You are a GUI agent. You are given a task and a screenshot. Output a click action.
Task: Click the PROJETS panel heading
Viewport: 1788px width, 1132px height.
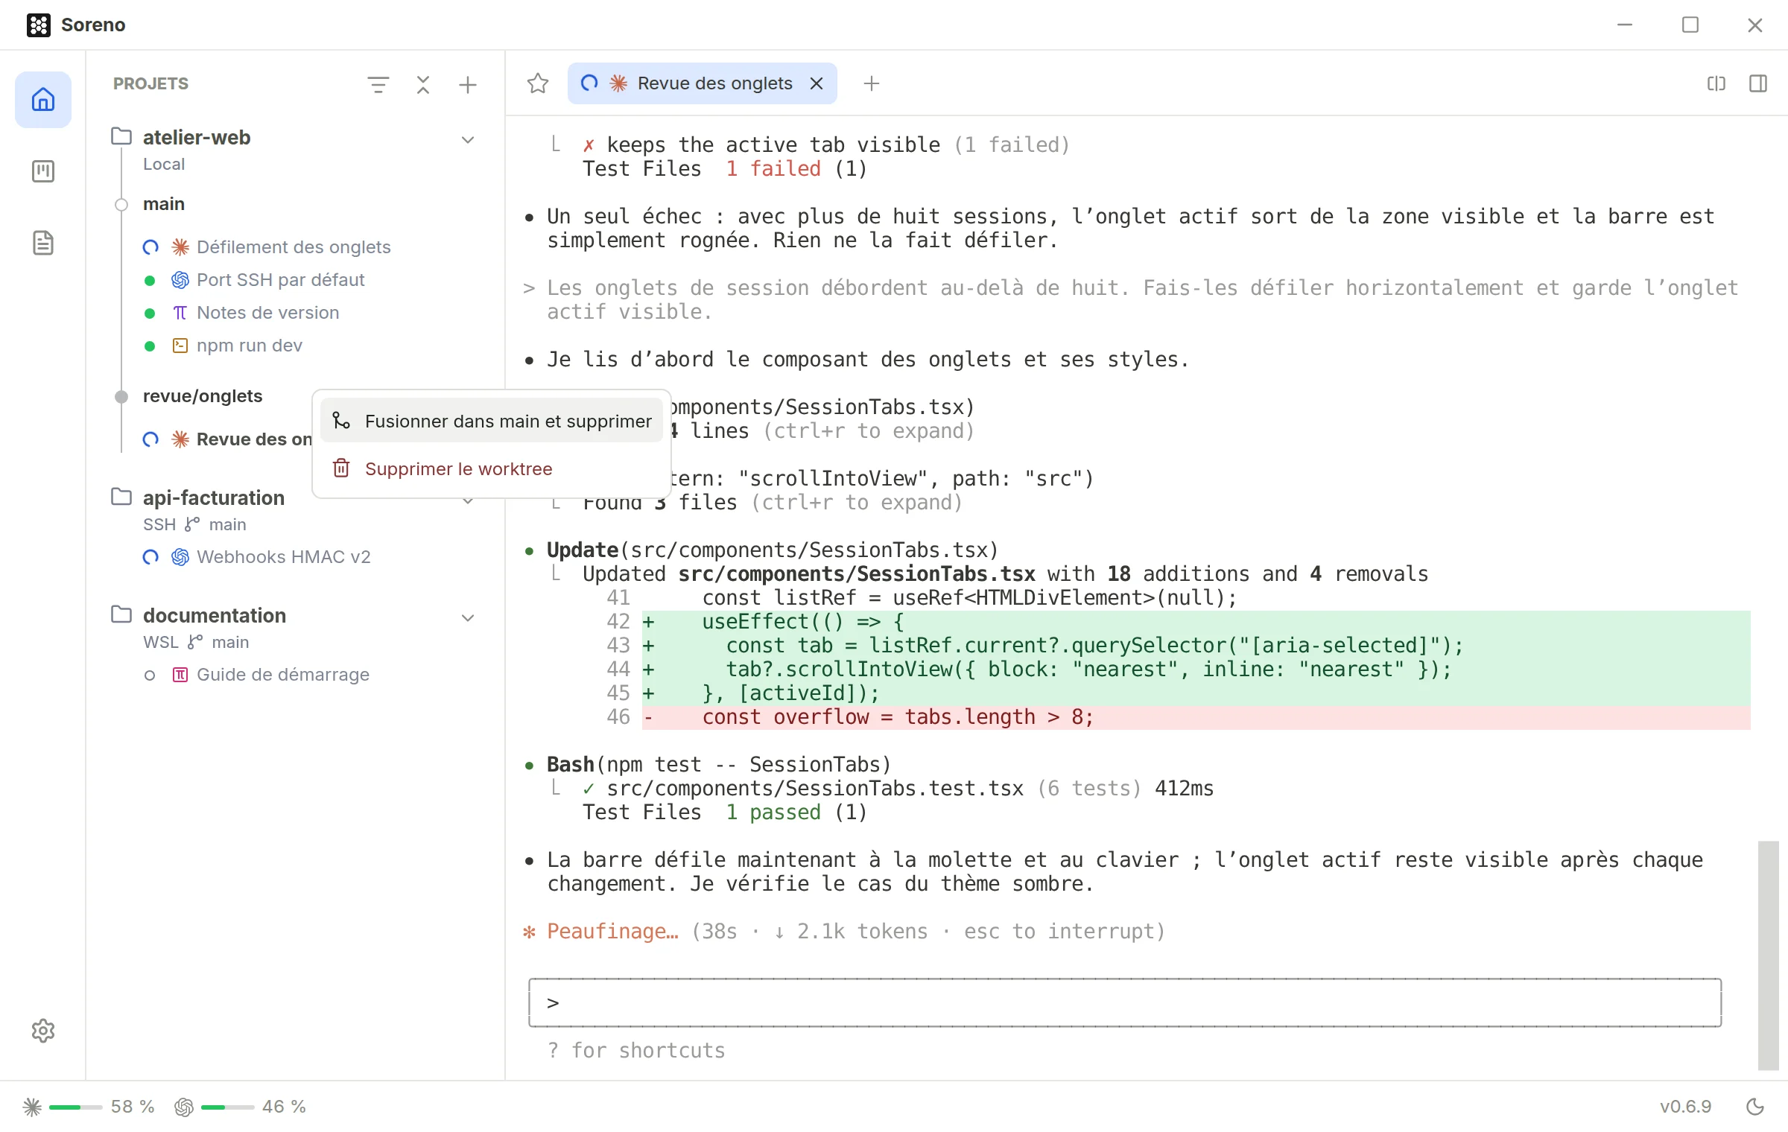pyautogui.click(x=150, y=83)
